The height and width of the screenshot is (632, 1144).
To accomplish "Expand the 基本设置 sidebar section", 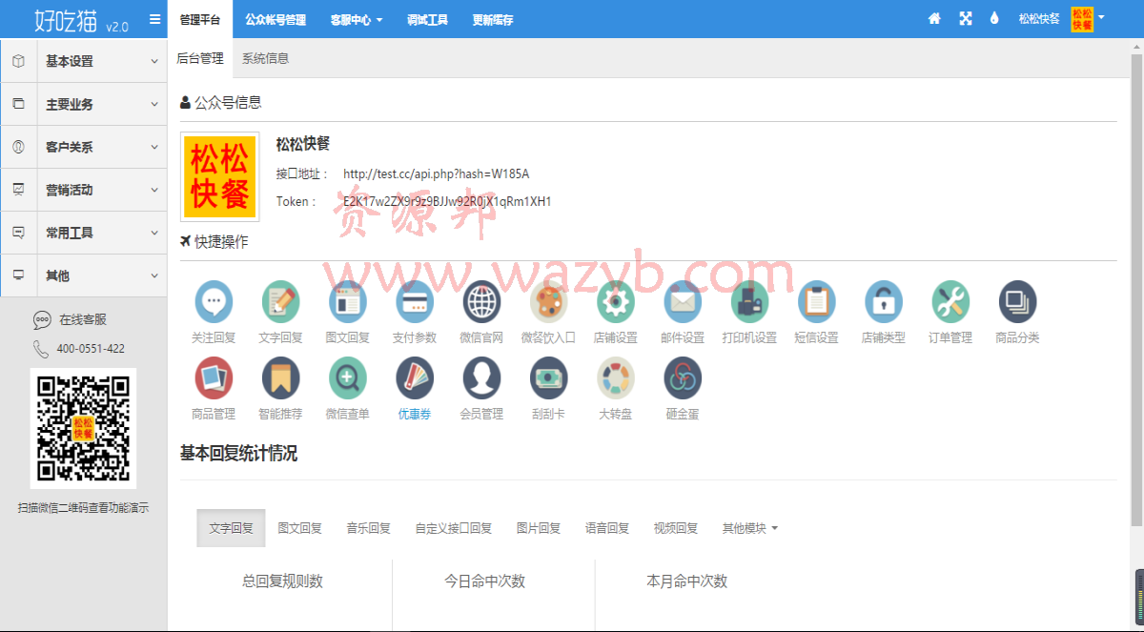I will tap(84, 61).
